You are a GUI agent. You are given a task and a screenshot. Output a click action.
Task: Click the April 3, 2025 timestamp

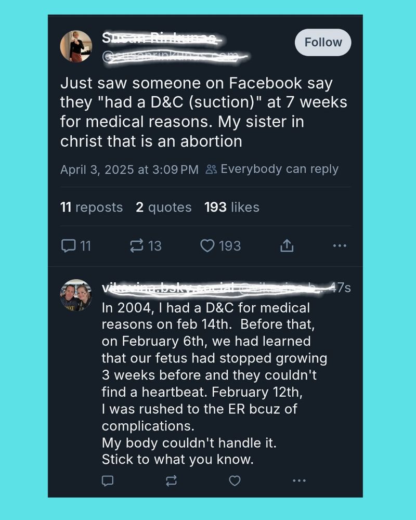tap(129, 170)
